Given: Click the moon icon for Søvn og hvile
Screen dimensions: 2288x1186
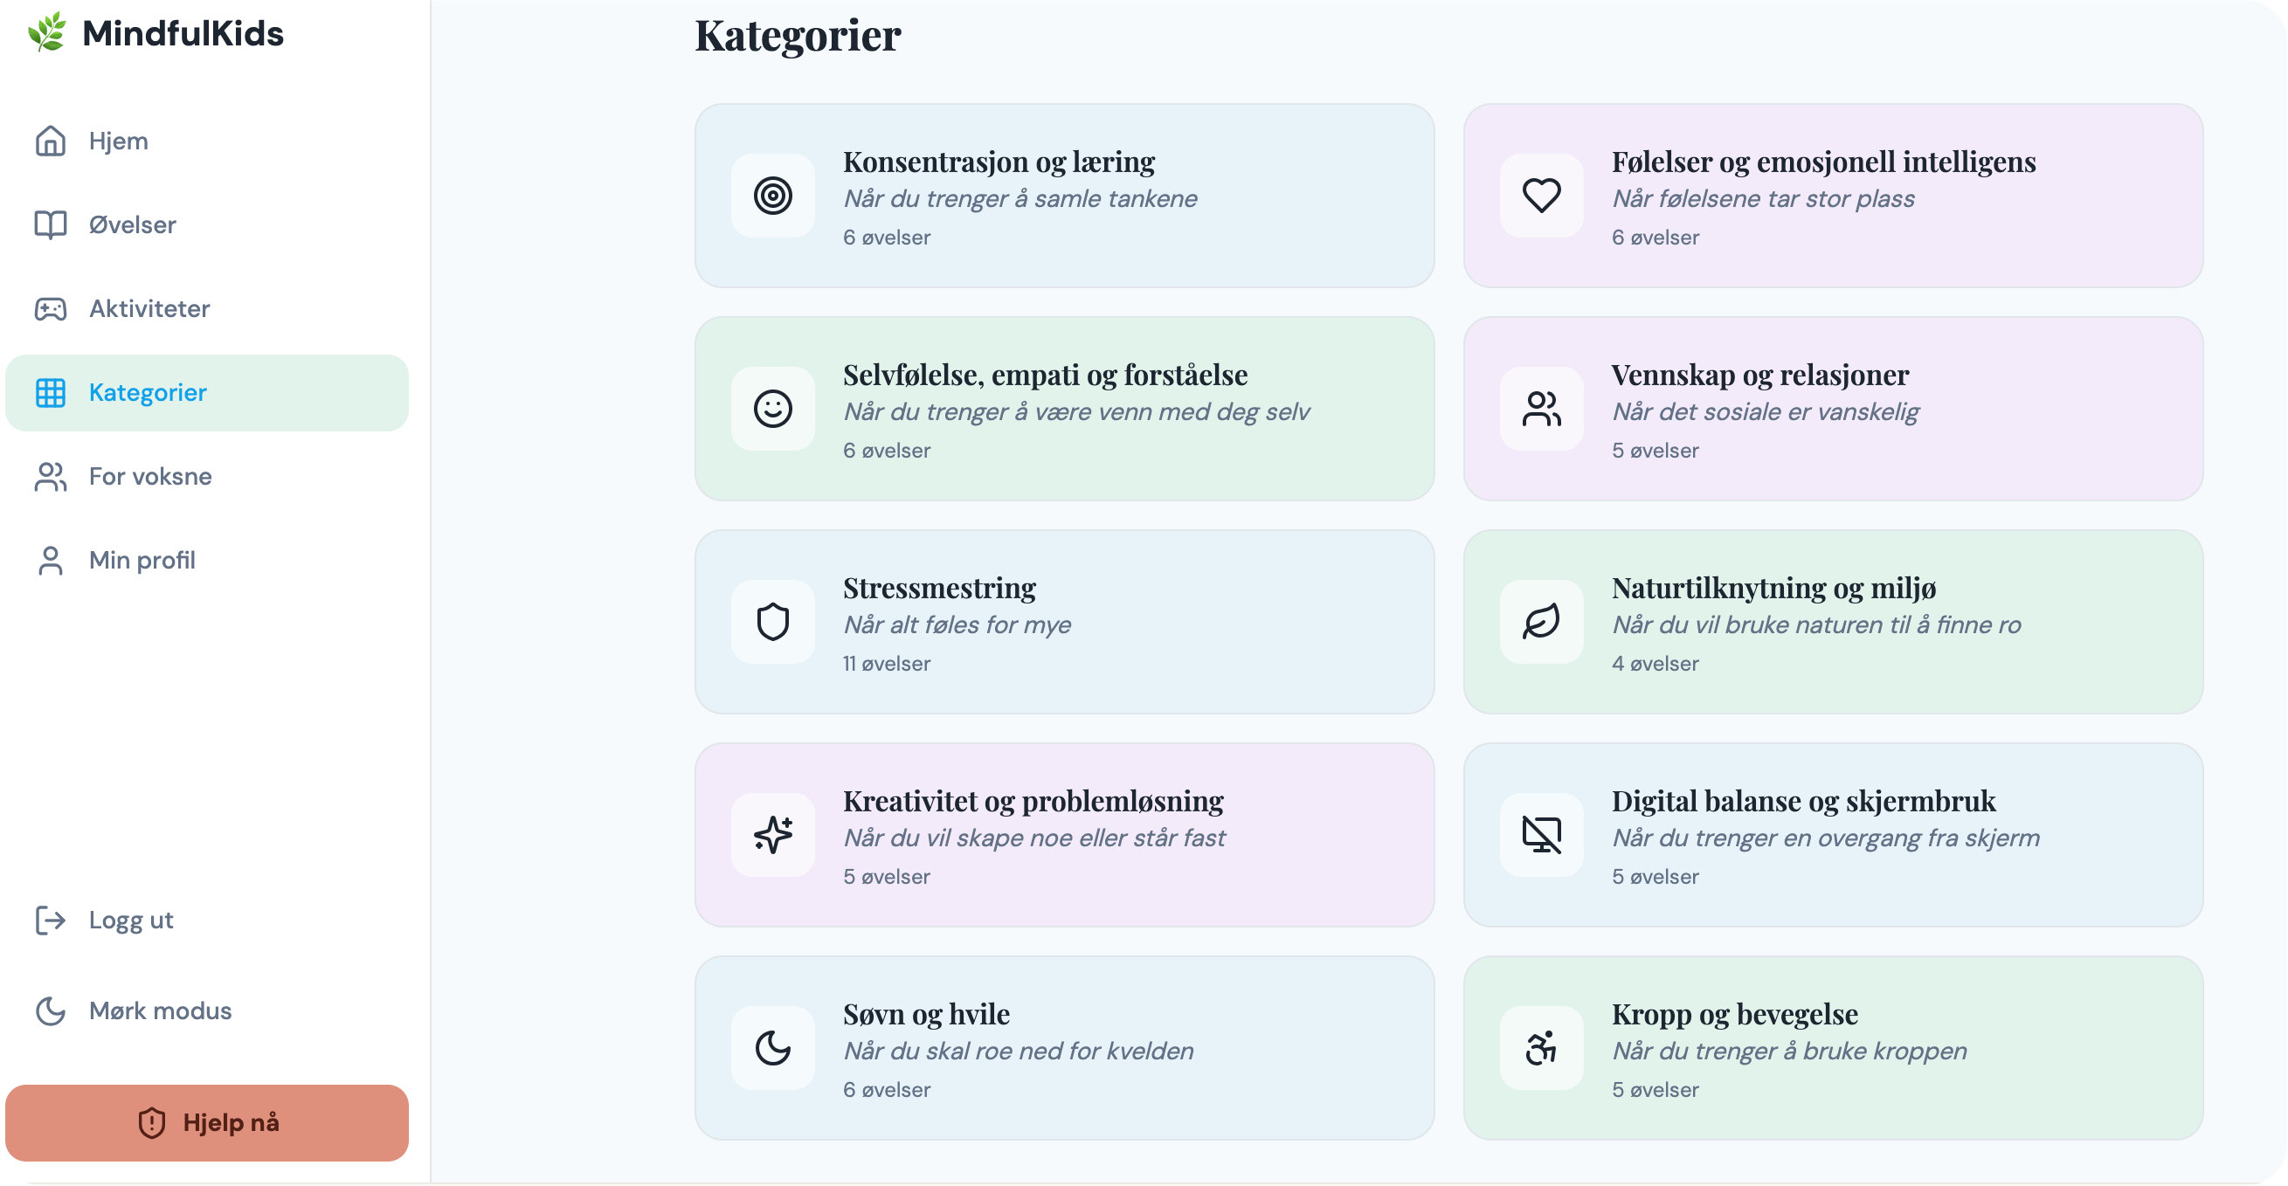Looking at the screenshot, I should pos(772,1047).
